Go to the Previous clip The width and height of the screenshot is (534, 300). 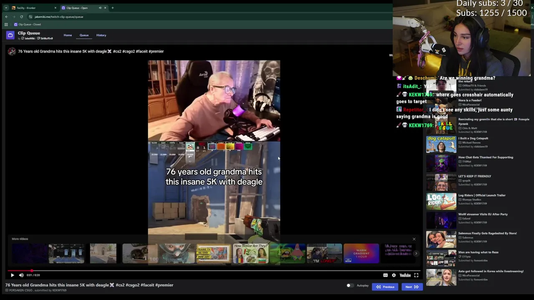click(385, 287)
